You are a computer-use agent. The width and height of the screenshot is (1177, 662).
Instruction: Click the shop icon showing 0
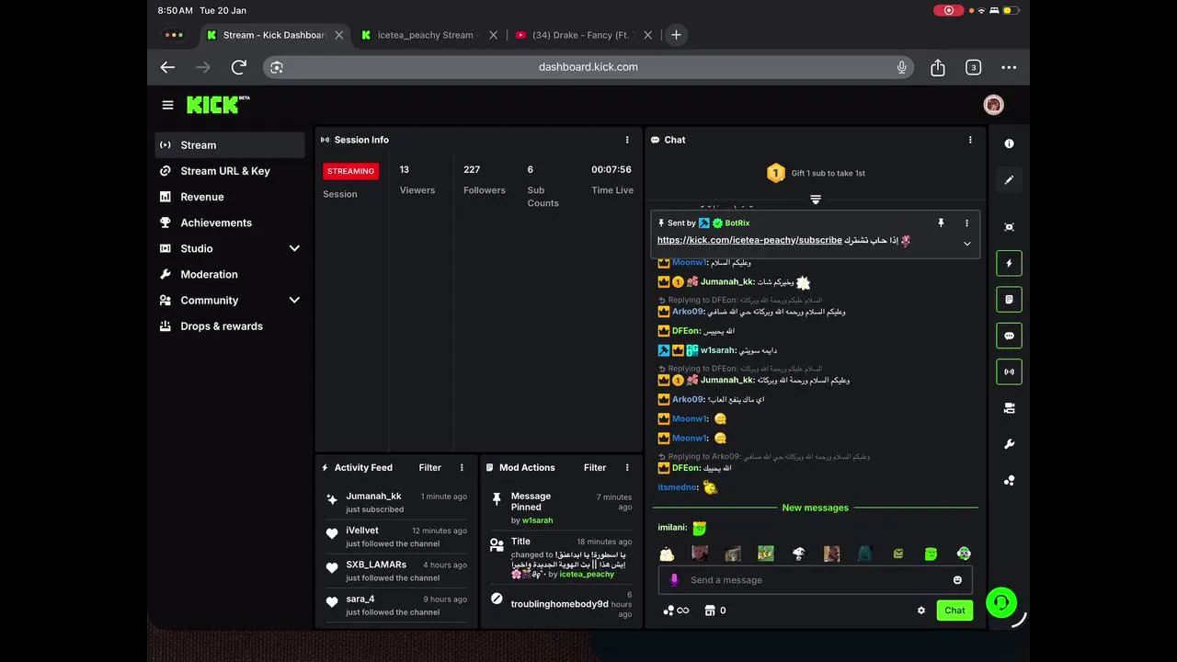[715, 611]
